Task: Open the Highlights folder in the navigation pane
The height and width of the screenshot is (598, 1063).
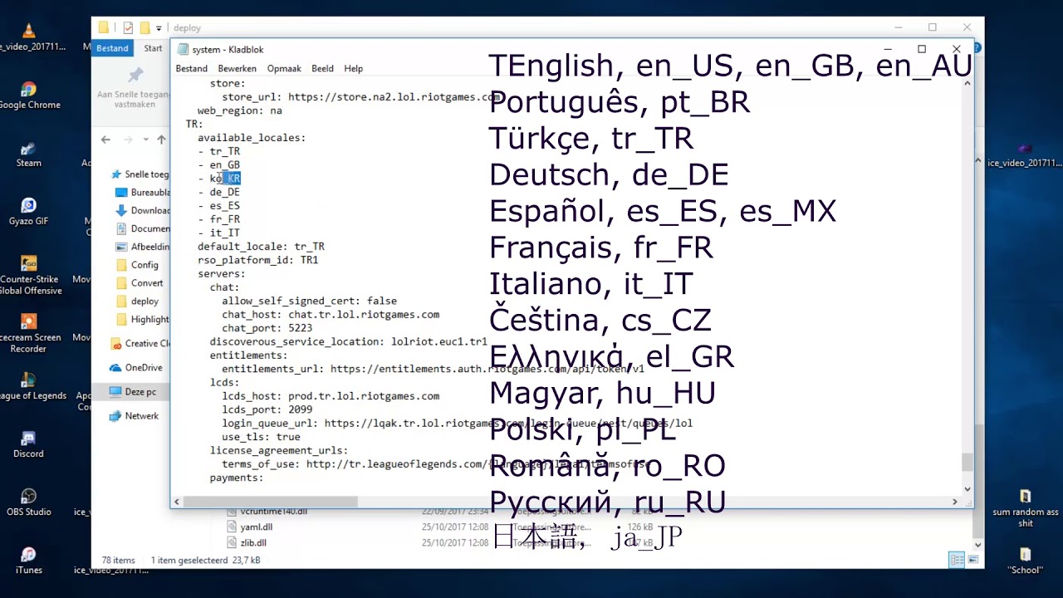Action: coord(143,320)
